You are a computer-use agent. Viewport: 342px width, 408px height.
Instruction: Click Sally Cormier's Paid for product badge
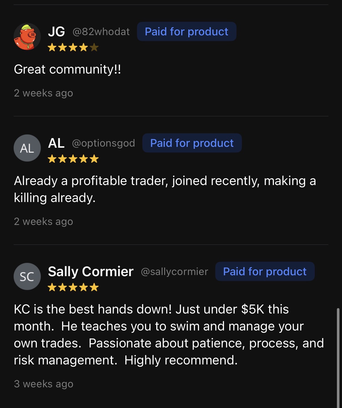point(265,271)
